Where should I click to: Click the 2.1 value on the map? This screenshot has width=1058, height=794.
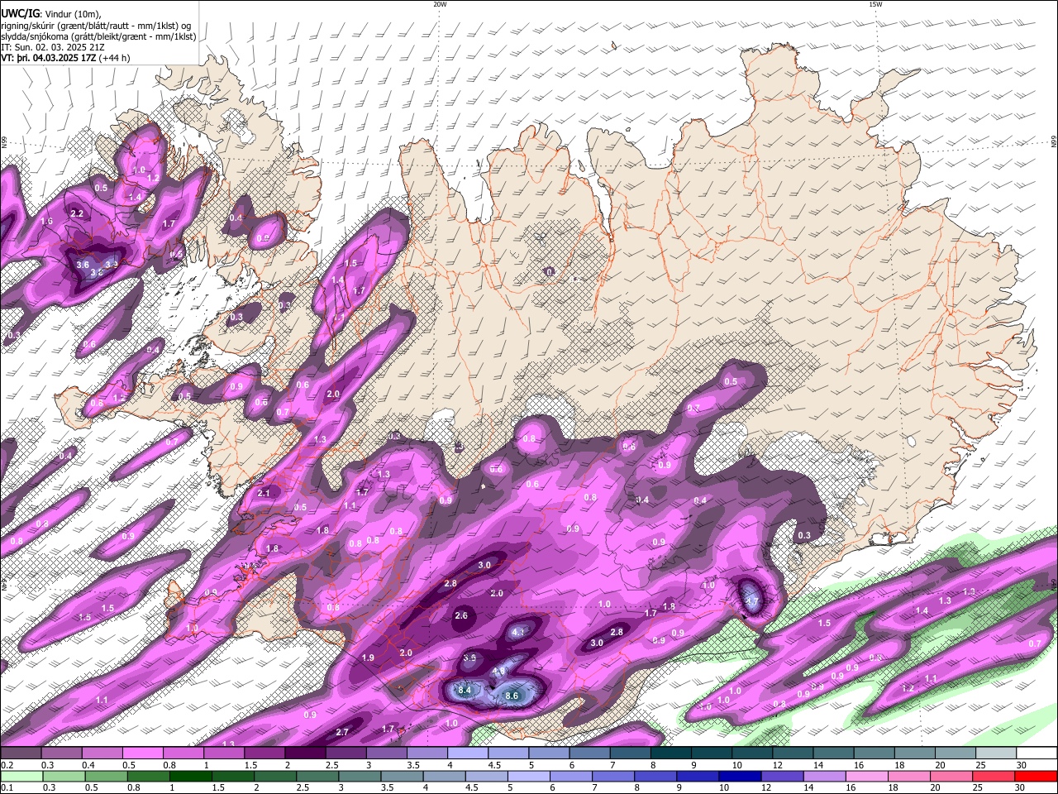click(264, 493)
